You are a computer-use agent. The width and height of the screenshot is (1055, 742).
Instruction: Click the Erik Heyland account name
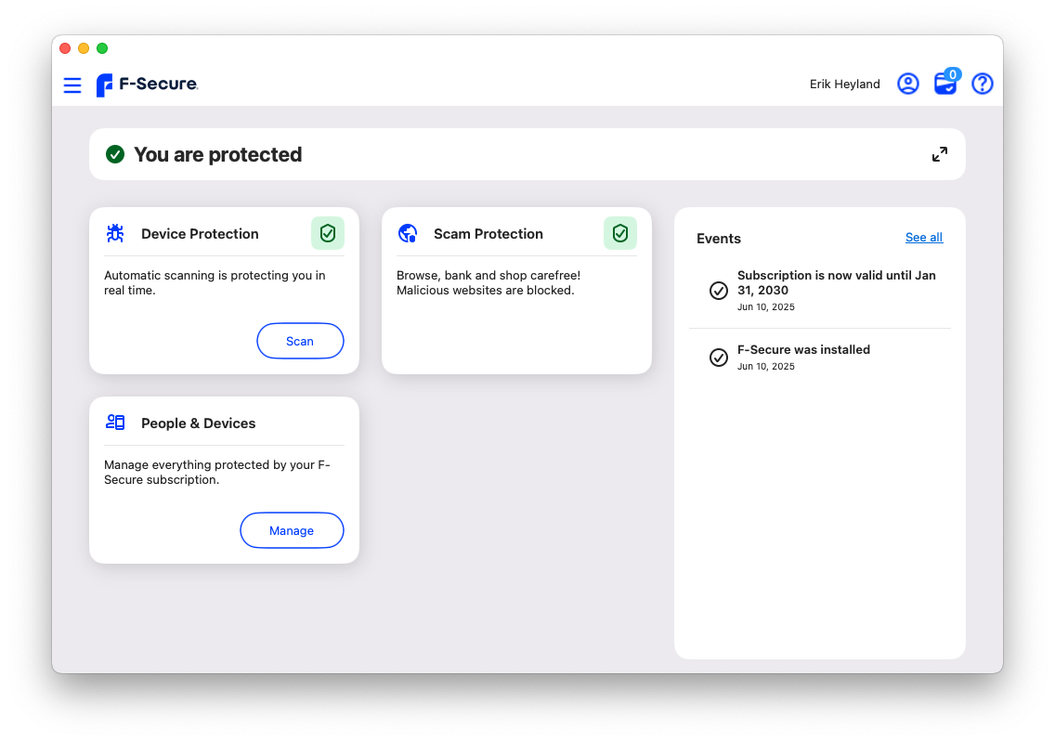(x=844, y=85)
